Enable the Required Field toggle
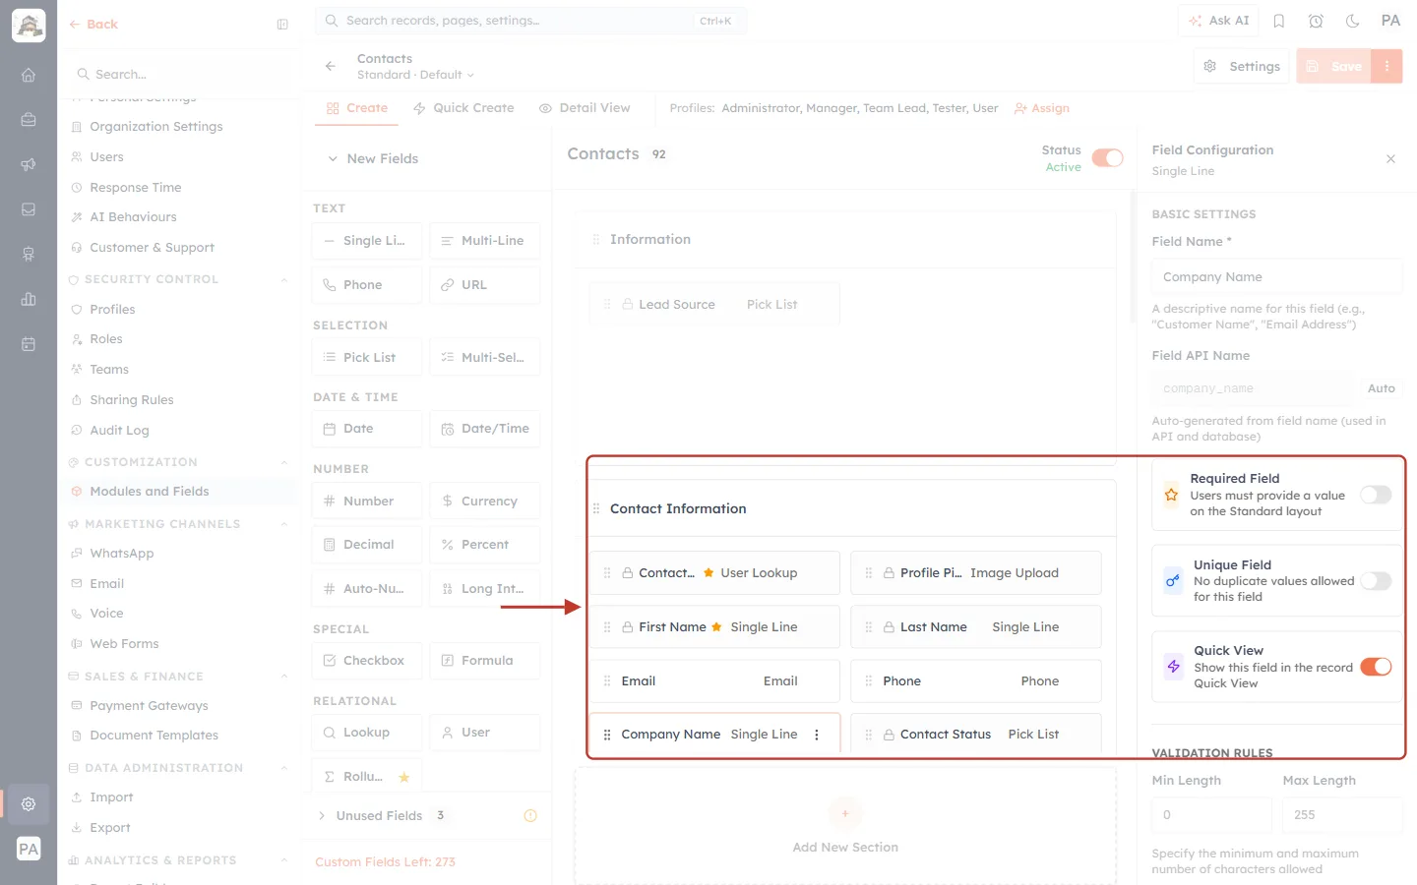 pyautogui.click(x=1376, y=495)
